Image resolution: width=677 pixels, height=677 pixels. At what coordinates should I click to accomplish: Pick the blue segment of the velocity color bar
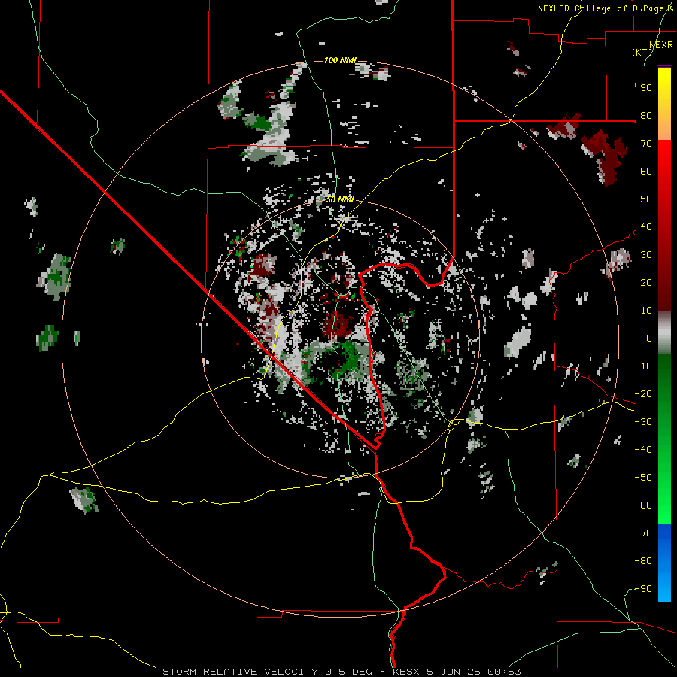click(664, 563)
